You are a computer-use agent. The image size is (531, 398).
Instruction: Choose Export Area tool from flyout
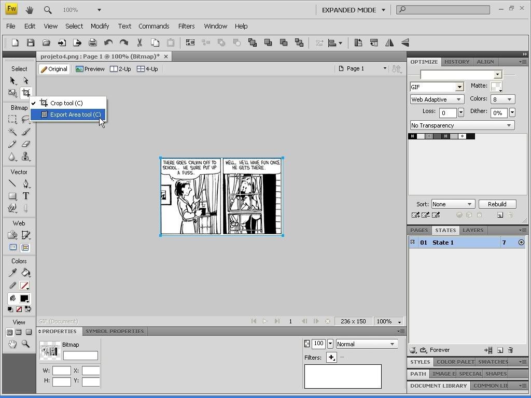point(68,115)
